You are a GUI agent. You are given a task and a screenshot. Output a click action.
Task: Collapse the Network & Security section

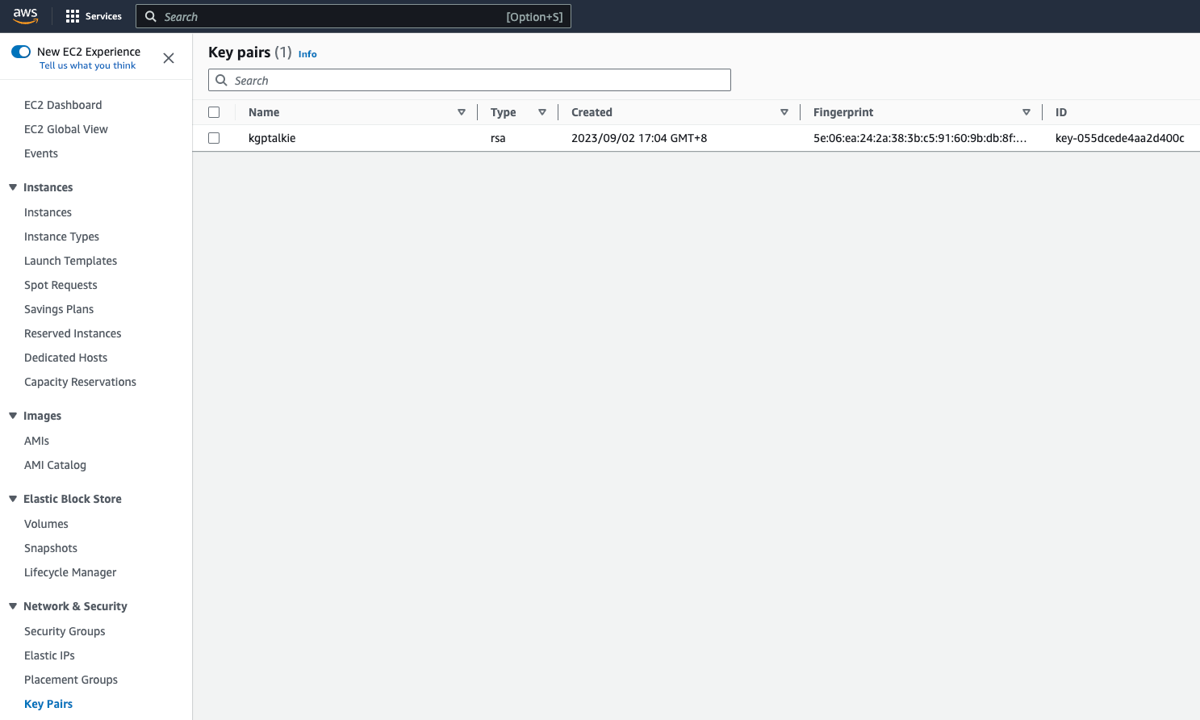[13, 606]
